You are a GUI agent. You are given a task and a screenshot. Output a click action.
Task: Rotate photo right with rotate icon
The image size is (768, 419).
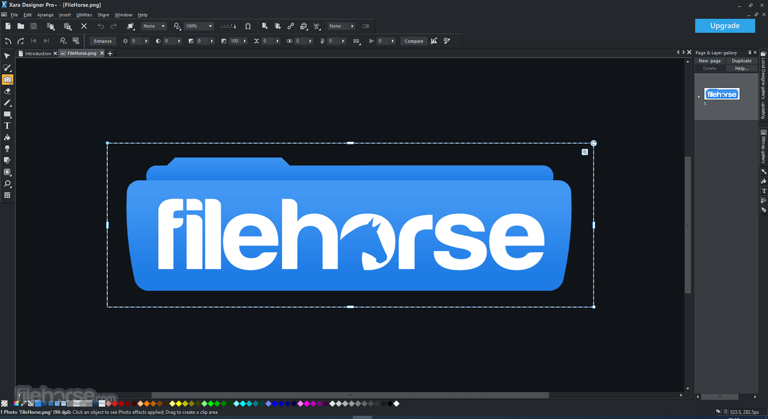(21, 41)
